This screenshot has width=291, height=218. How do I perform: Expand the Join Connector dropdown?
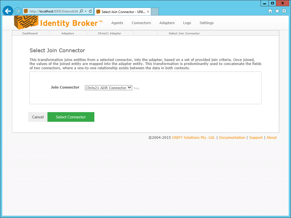108,88
